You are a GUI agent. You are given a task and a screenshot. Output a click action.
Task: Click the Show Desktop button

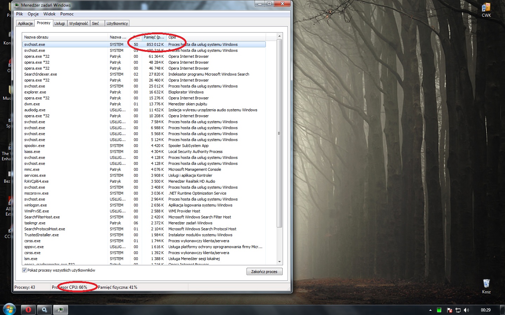pyautogui.click(x=502, y=310)
